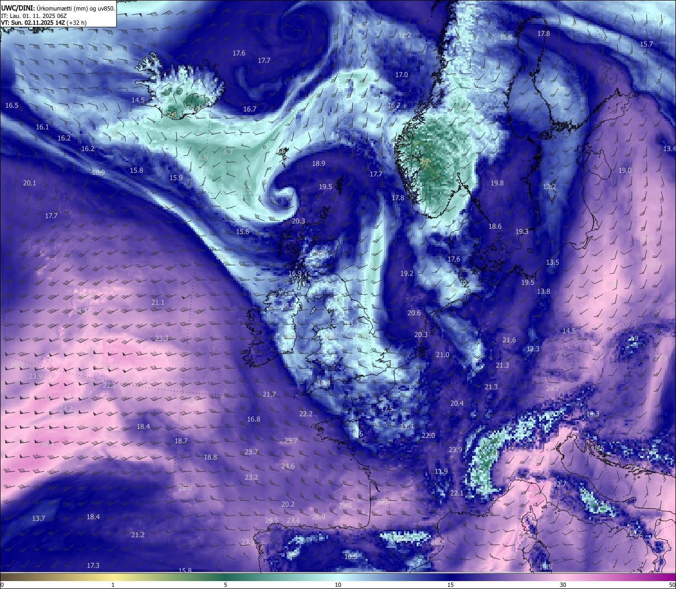
Task: Select the 21.6 value label
Action: tap(509, 340)
